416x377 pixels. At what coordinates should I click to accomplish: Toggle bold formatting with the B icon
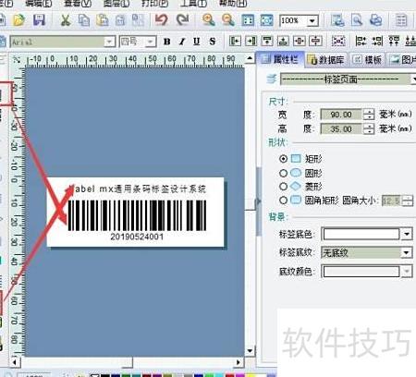click(167, 42)
